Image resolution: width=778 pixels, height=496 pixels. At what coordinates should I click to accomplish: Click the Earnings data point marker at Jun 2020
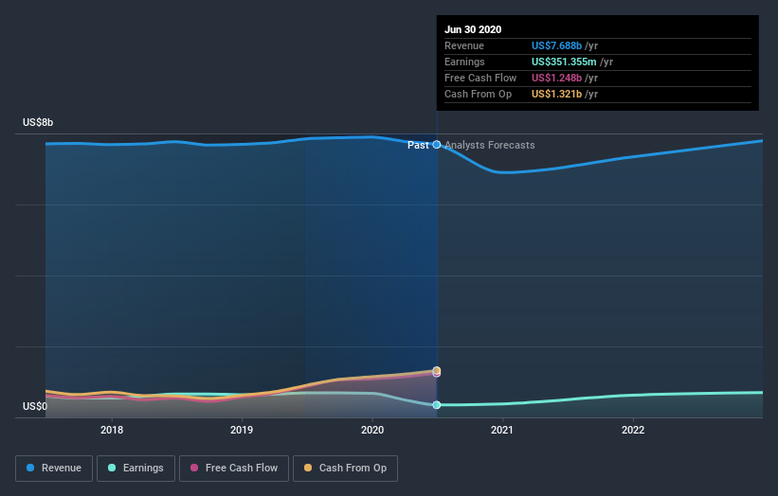437,405
